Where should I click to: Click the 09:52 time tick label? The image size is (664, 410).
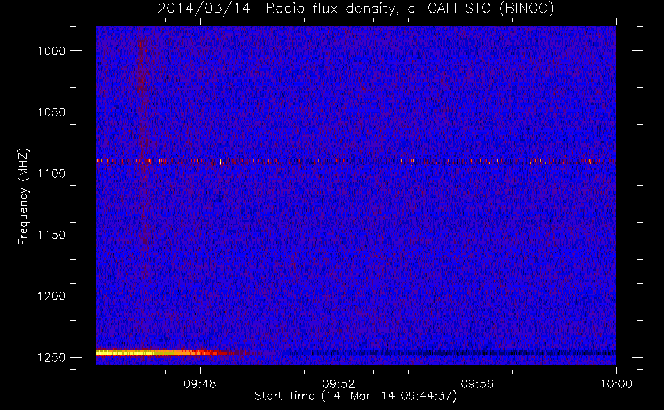(339, 384)
